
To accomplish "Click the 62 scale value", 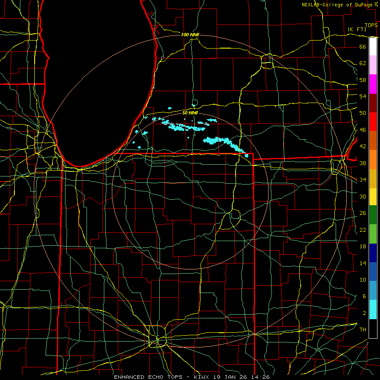I will pyautogui.click(x=363, y=63).
